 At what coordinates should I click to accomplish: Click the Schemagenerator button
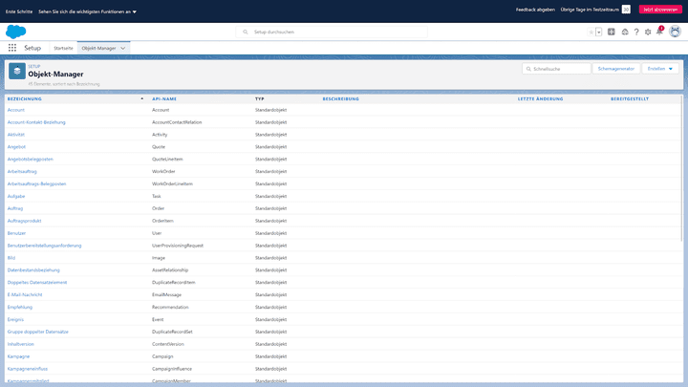coord(614,69)
